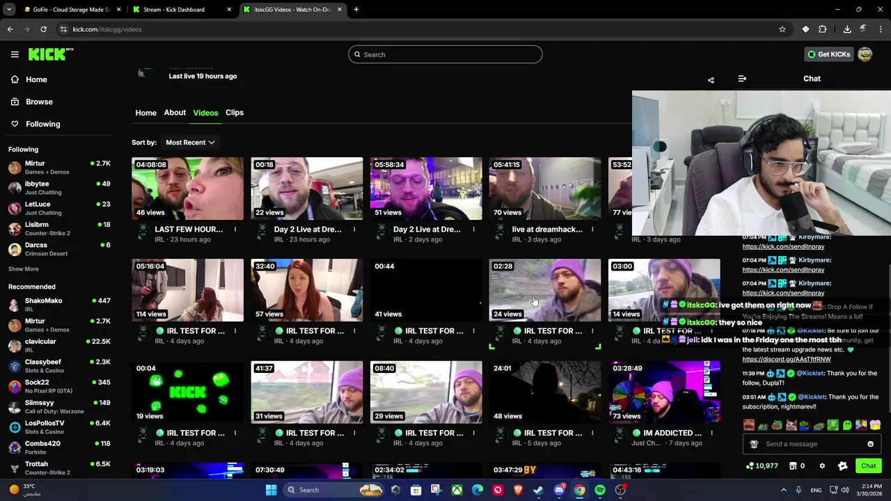Open Chrome downloads icon
891x501 pixels.
pyautogui.click(x=847, y=29)
